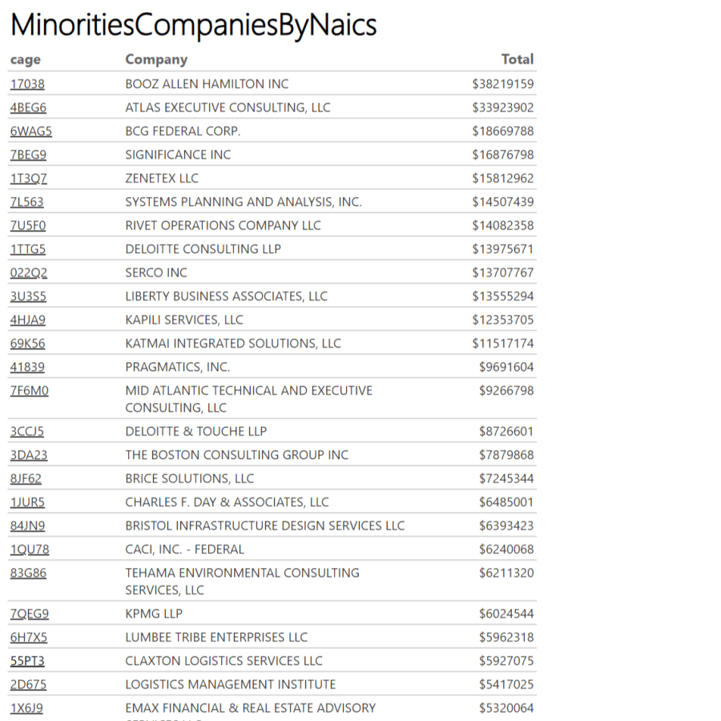Click cage code 7U5F0

click(28, 225)
